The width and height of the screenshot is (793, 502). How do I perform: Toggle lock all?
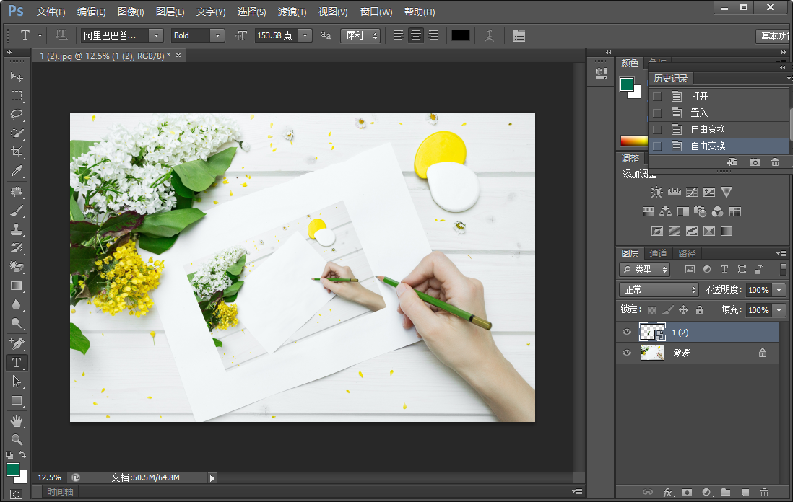point(699,310)
